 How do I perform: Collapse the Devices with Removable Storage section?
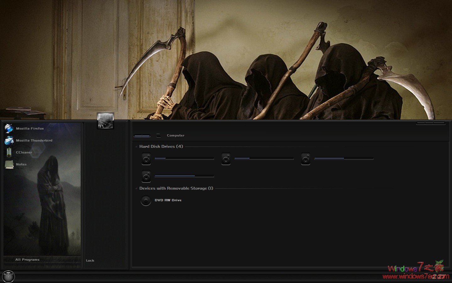pyautogui.click(x=136, y=188)
